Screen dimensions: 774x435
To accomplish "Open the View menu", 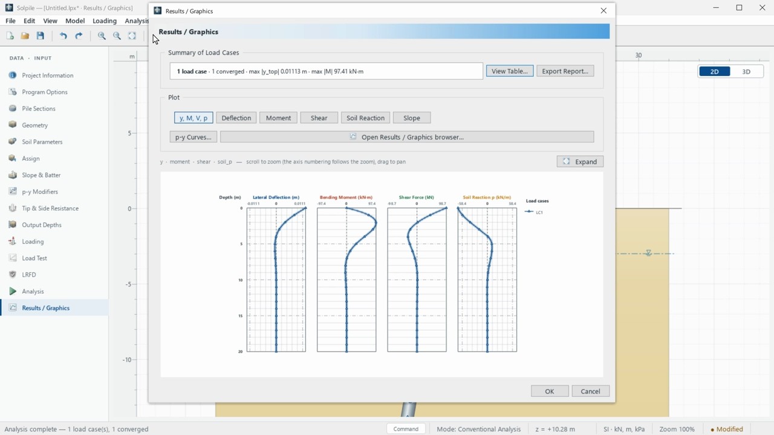I will [50, 21].
